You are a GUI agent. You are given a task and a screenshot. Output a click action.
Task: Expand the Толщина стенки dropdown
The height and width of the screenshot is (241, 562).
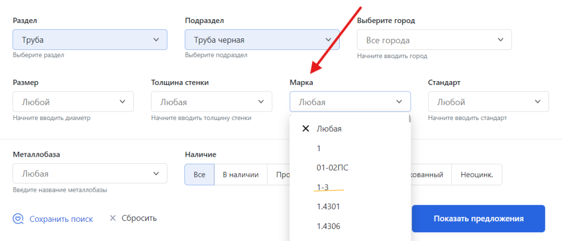pos(211,101)
